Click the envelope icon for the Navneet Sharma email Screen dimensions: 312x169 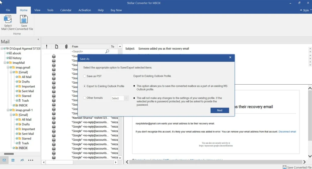point(54,118)
